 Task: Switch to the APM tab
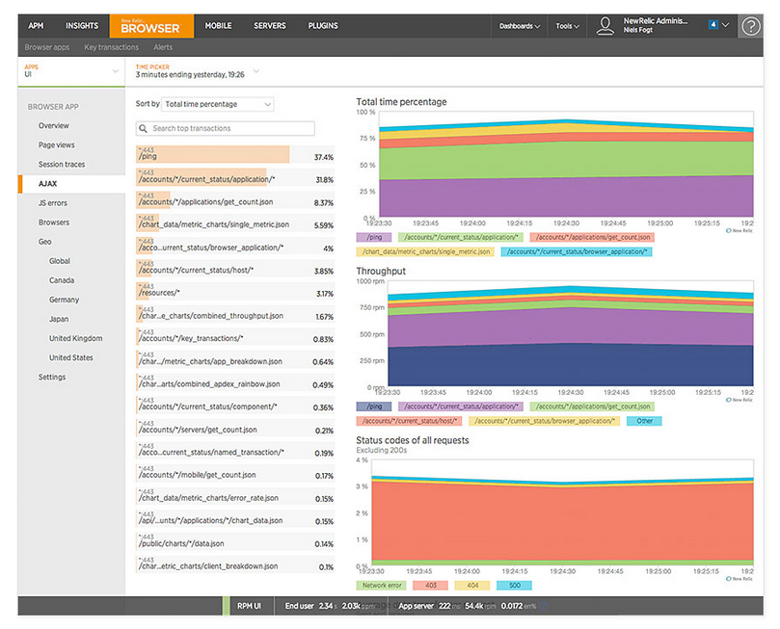36,26
